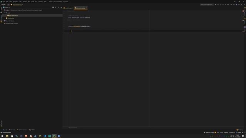Click the Search Everywhere magnifier icon
The width and height of the screenshot is (246, 138).
point(244,5)
